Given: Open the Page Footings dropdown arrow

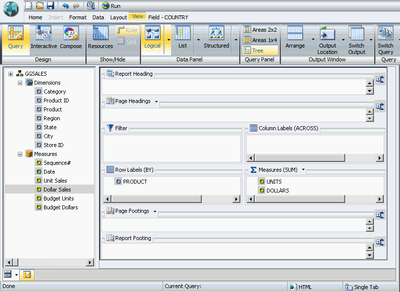Looking at the screenshot, I should click(155, 211).
